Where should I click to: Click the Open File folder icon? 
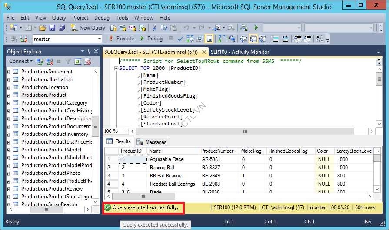[x=43, y=28]
